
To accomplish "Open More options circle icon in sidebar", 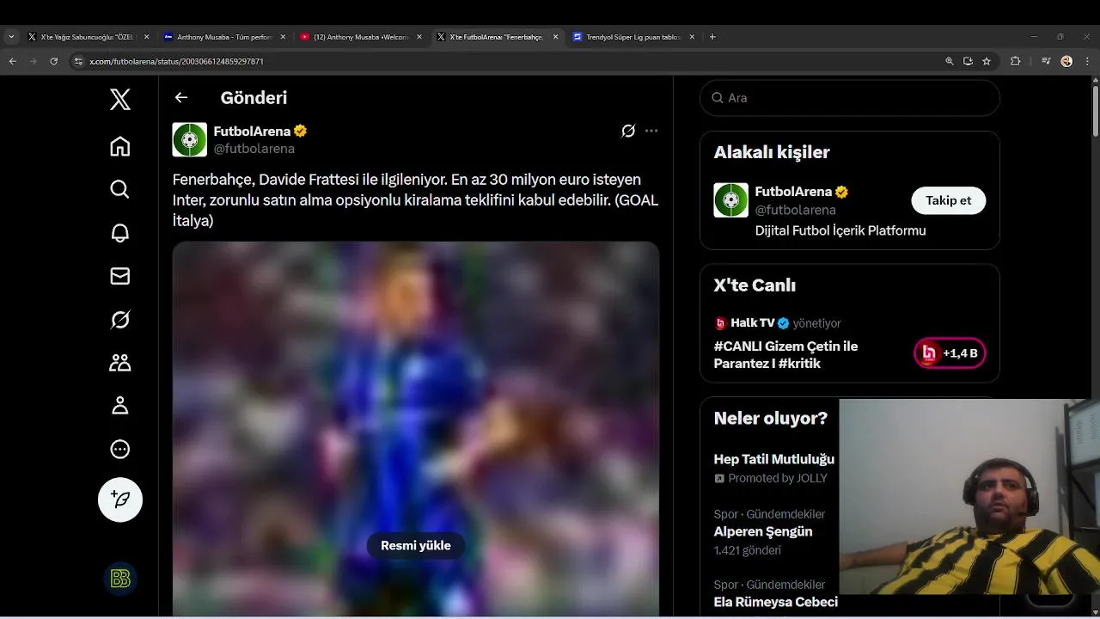I will [120, 449].
